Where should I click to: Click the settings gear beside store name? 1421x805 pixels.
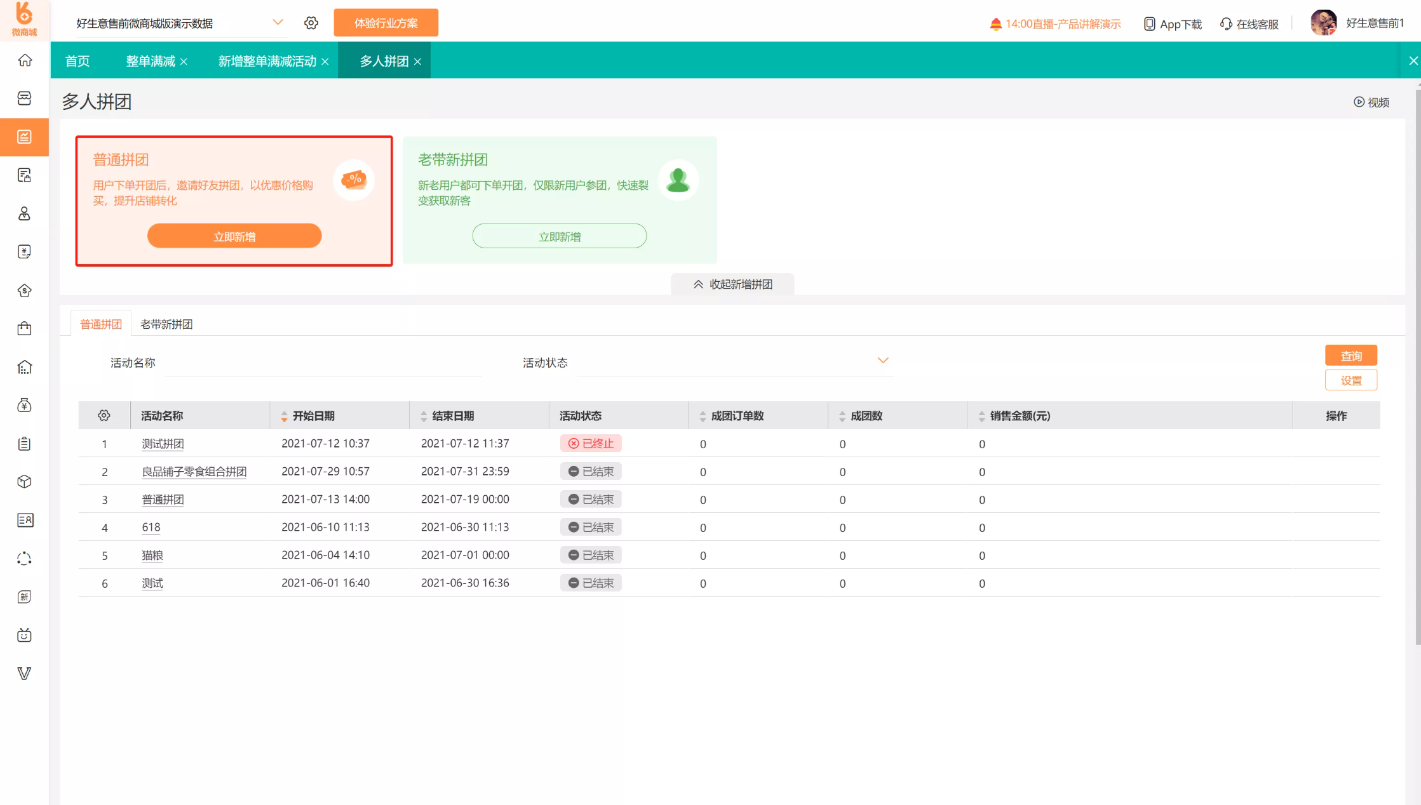click(311, 23)
